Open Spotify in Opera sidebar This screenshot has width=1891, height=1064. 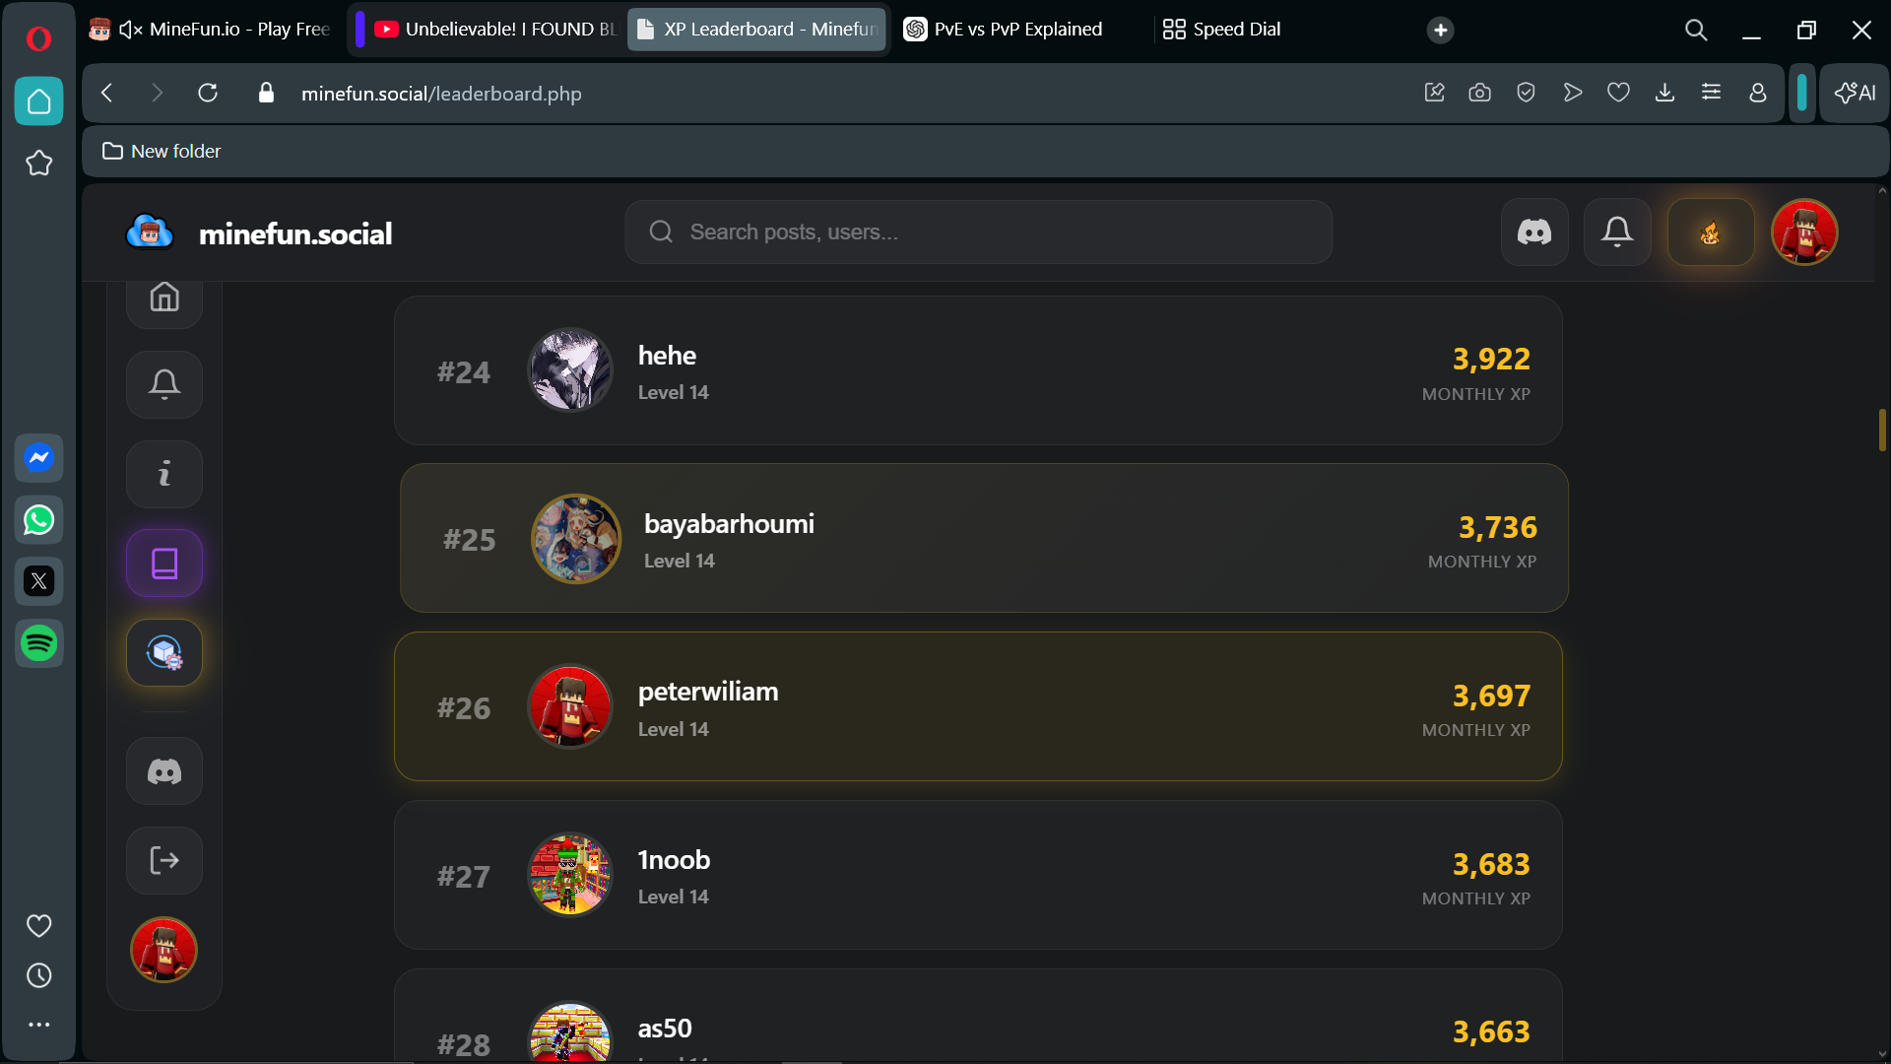(39, 643)
